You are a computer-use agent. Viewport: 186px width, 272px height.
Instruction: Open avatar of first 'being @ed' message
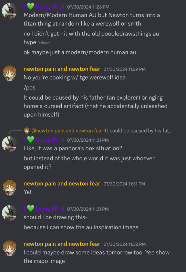click(x=10, y=11)
